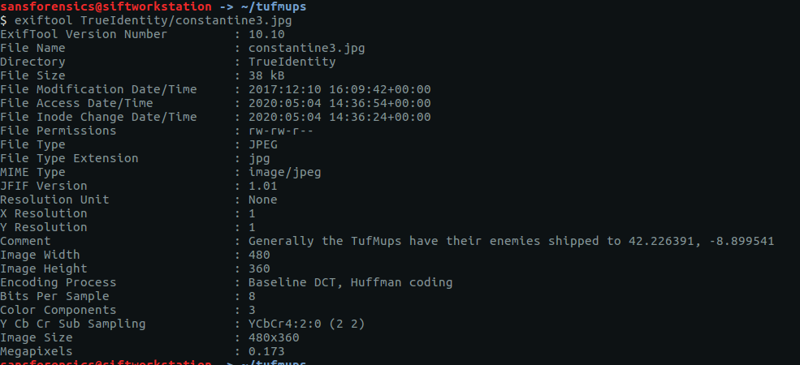The height and width of the screenshot is (365, 800).
Task: Click the word TufMups in the Comment line
Action: pyautogui.click(x=375, y=241)
